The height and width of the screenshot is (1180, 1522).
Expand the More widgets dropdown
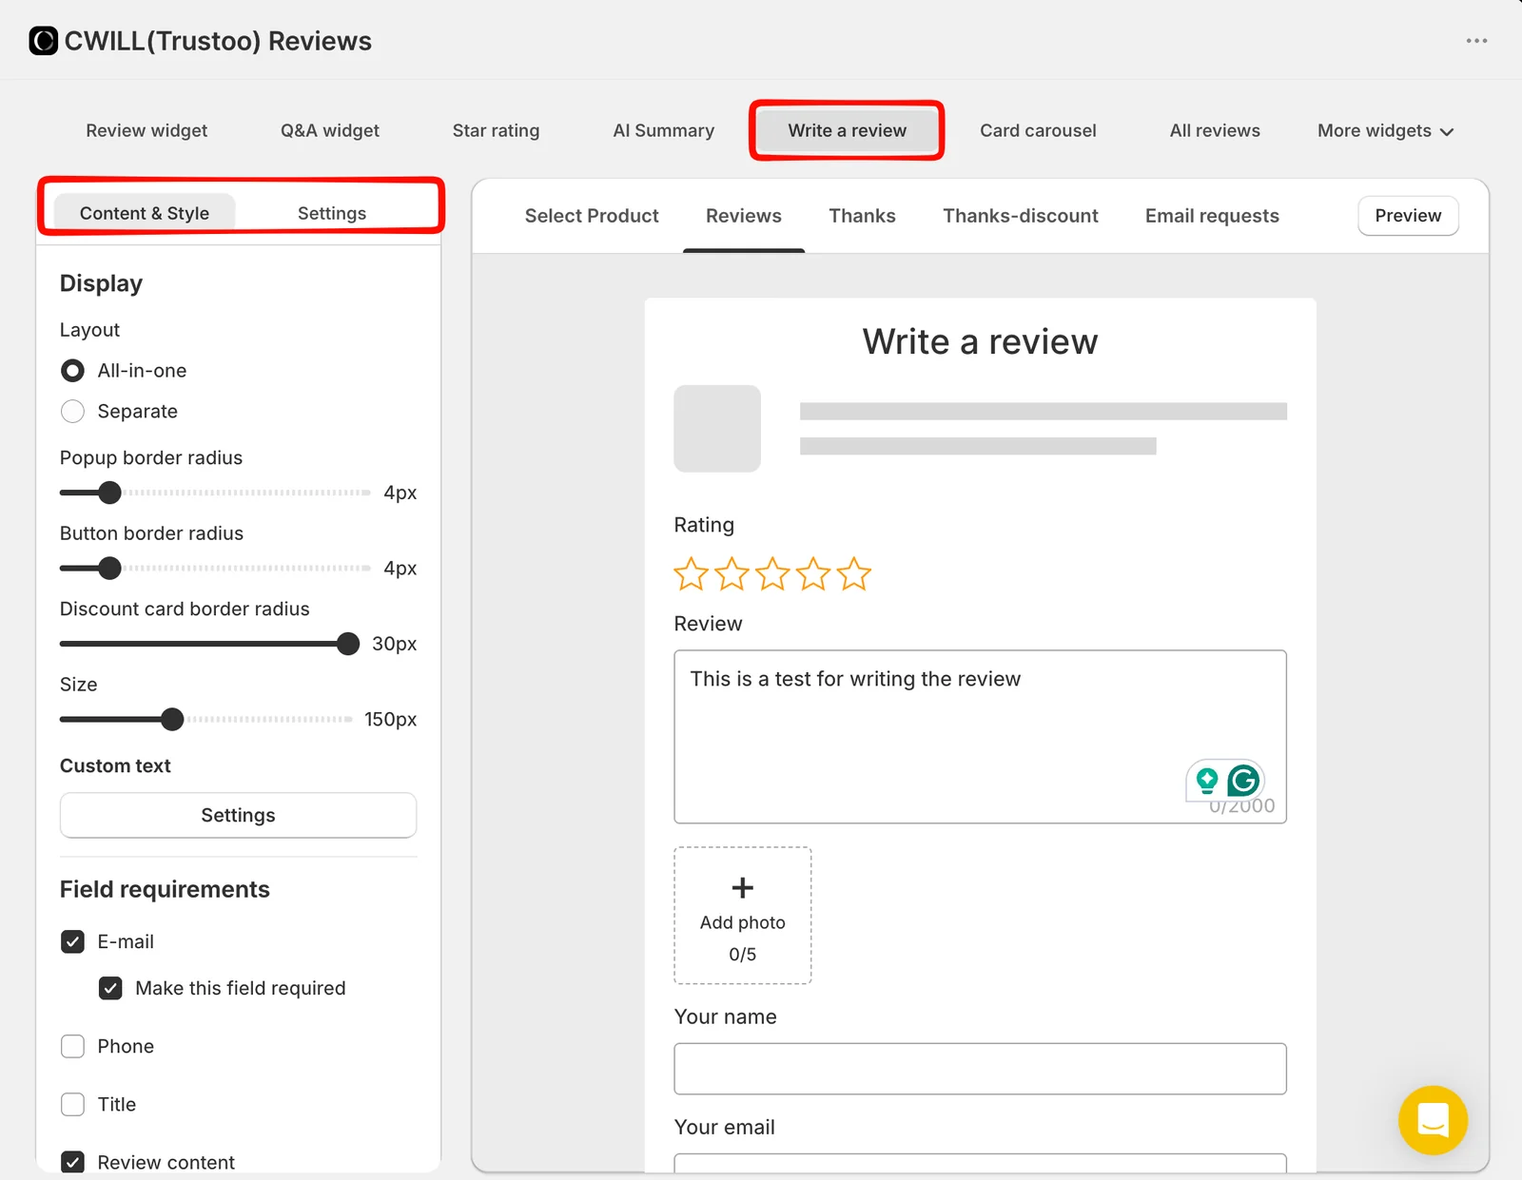pos(1385,131)
